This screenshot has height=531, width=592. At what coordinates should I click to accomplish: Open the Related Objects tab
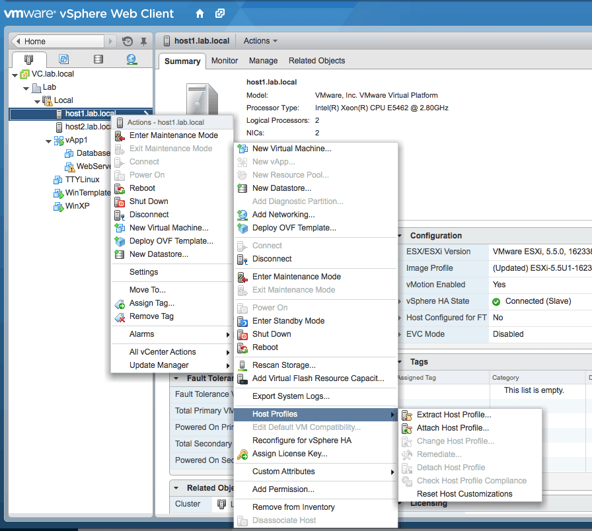click(316, 61)
